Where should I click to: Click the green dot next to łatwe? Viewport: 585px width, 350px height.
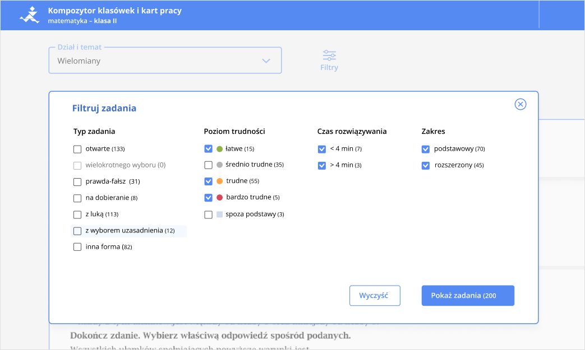click(219, 149)
